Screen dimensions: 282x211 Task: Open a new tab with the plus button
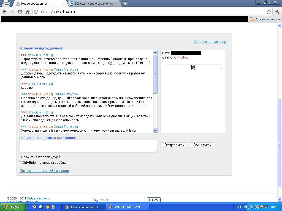click(125, 4)
